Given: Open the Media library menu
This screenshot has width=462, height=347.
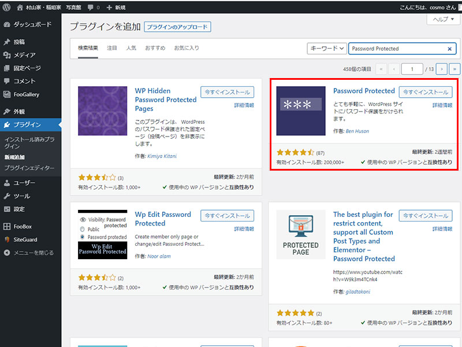Looking at the screenshot, I should tap(24, 55).
